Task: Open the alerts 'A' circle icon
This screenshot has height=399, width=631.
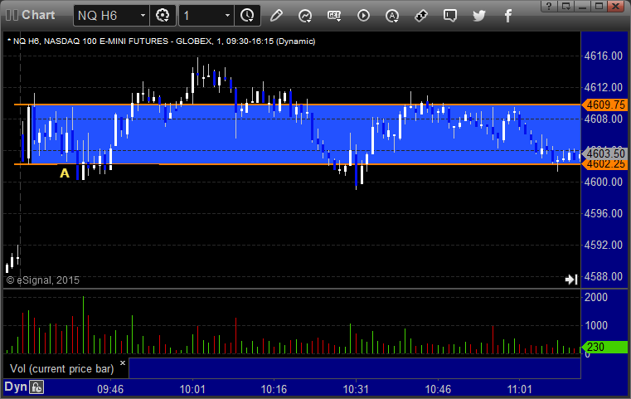Action: 392,16
